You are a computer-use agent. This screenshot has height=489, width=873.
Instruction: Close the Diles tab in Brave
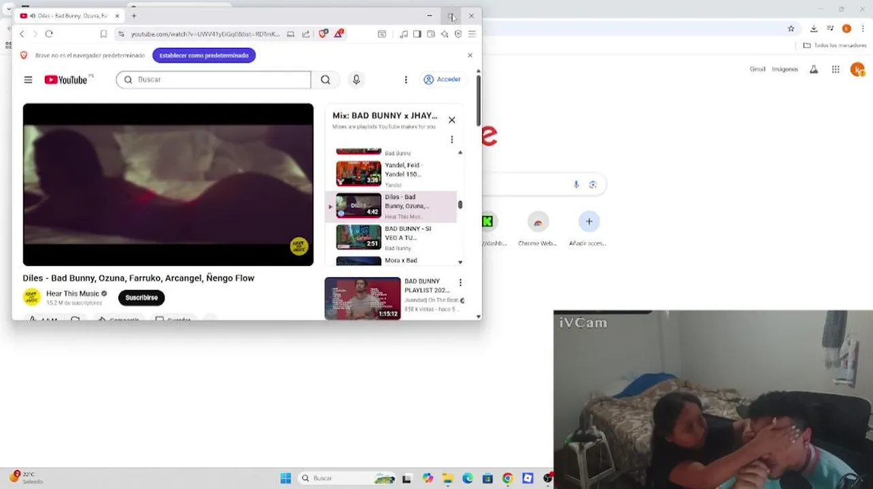coord(117,16)
